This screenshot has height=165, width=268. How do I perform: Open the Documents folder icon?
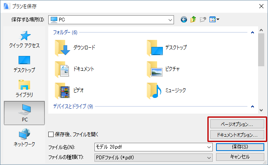pyautogui.click(x=62, y=69)
